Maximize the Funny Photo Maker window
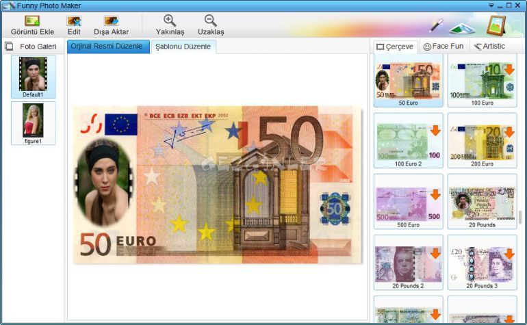The image size is (527, 325). (x=509, y=5)
